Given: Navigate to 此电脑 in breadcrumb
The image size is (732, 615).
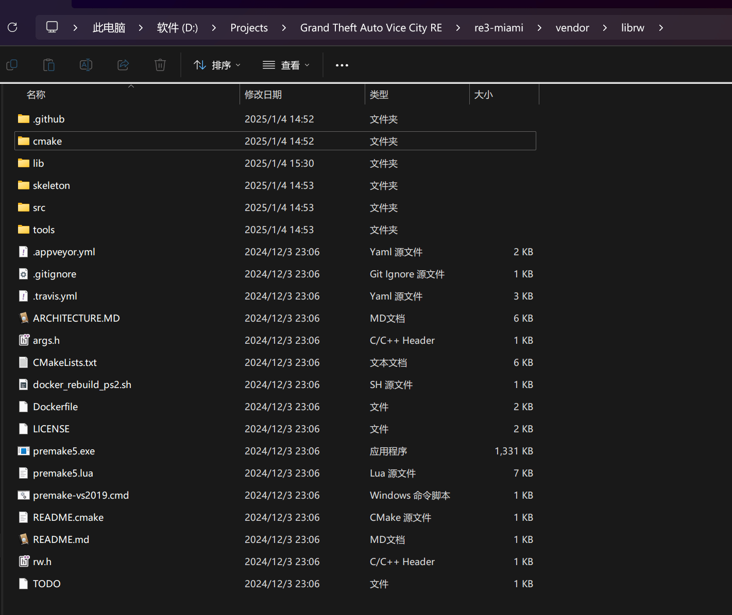Looking at the screenshot, I should (109, 28).
